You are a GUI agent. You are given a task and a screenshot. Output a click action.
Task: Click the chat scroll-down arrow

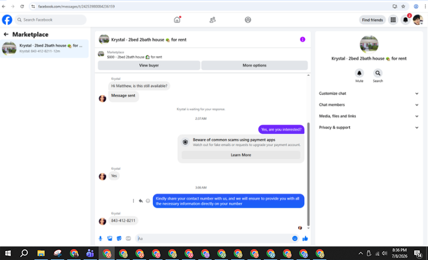click(x=308, y=228)
